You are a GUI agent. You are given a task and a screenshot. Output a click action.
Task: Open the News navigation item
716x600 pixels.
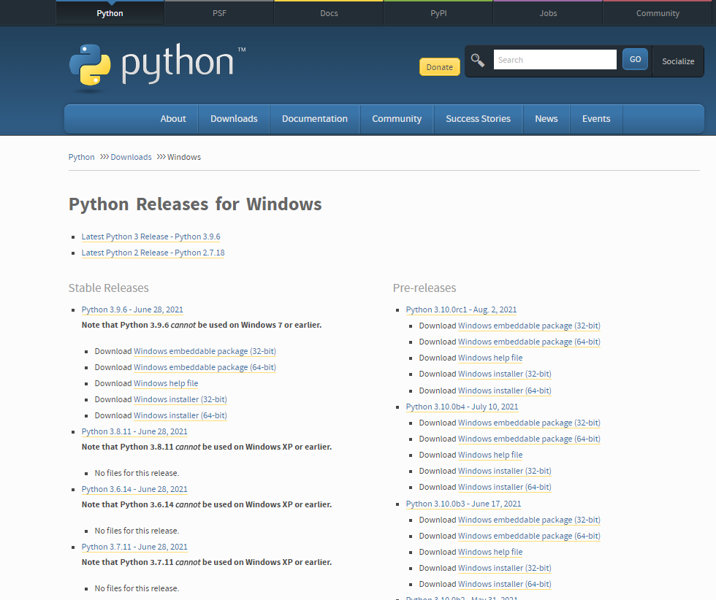click(x=546, y=119)
